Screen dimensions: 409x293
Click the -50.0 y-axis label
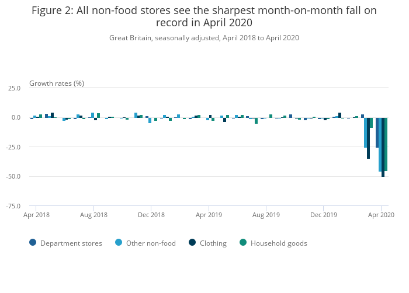click(x=13, y=176)
